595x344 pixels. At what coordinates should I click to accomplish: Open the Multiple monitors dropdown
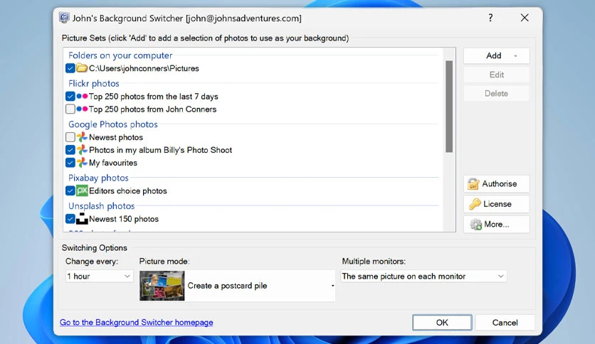423,276
